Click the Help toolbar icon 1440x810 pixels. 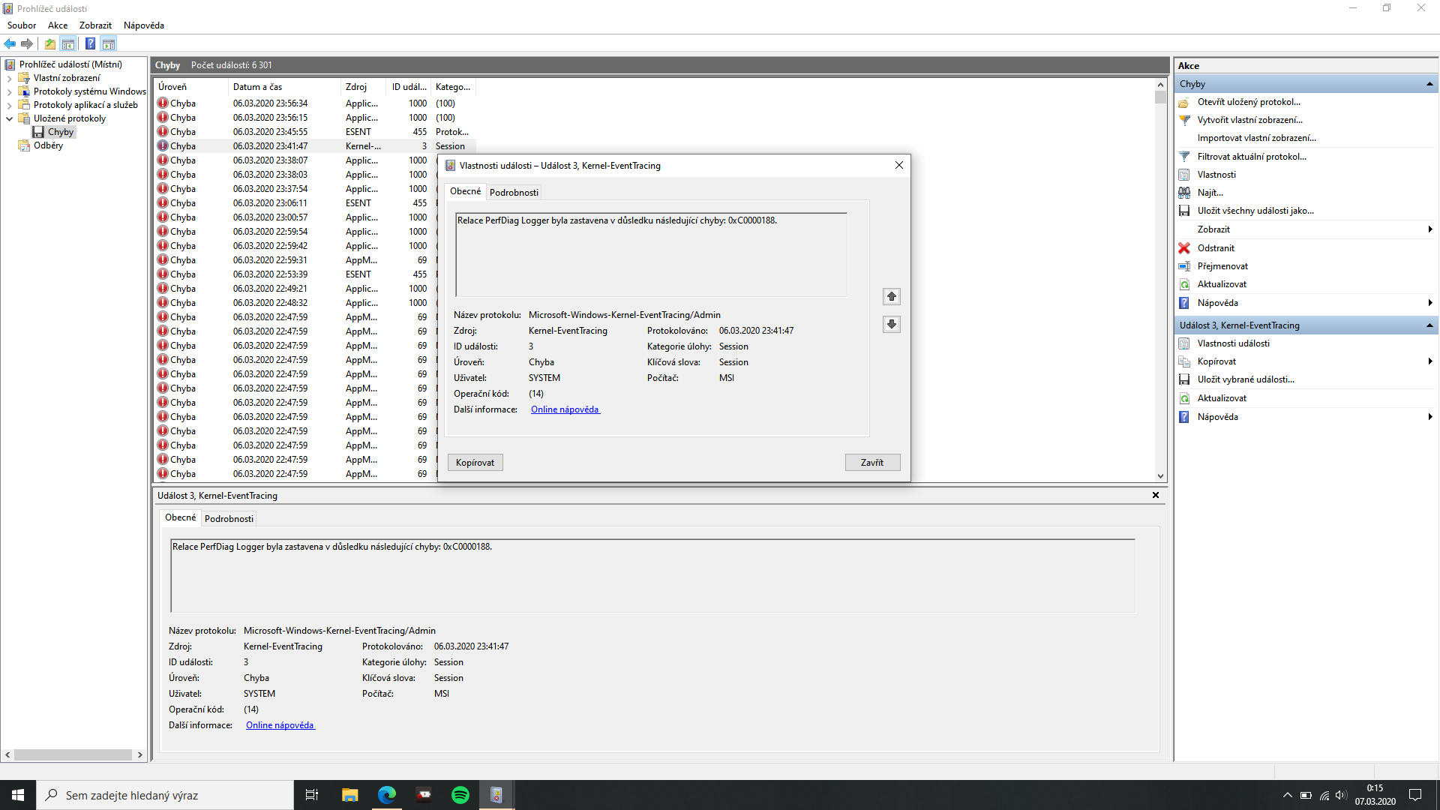[90, 43]
